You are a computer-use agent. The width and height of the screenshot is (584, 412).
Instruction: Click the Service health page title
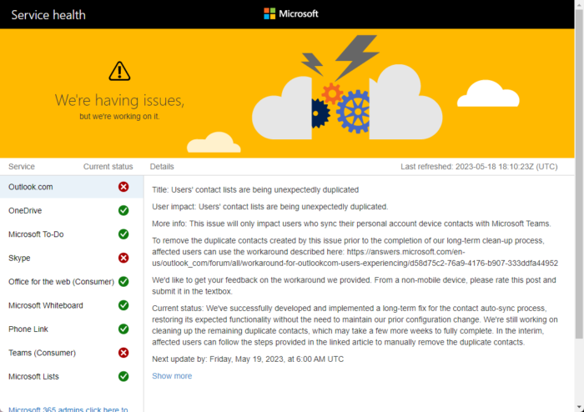[x=48, y=14]
